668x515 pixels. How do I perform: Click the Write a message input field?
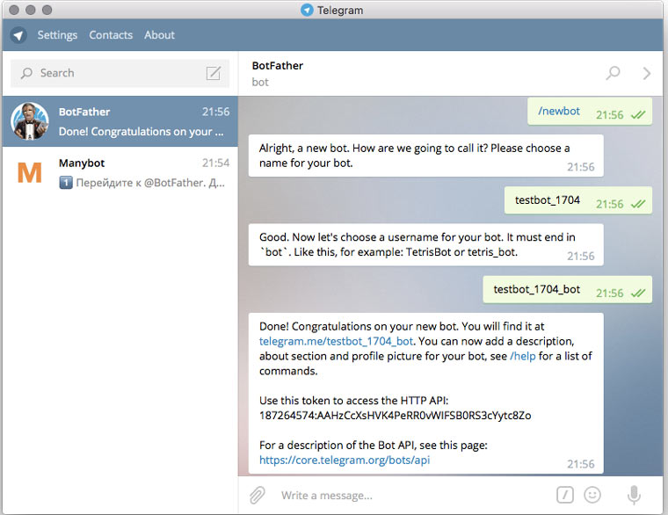[413, 496]
